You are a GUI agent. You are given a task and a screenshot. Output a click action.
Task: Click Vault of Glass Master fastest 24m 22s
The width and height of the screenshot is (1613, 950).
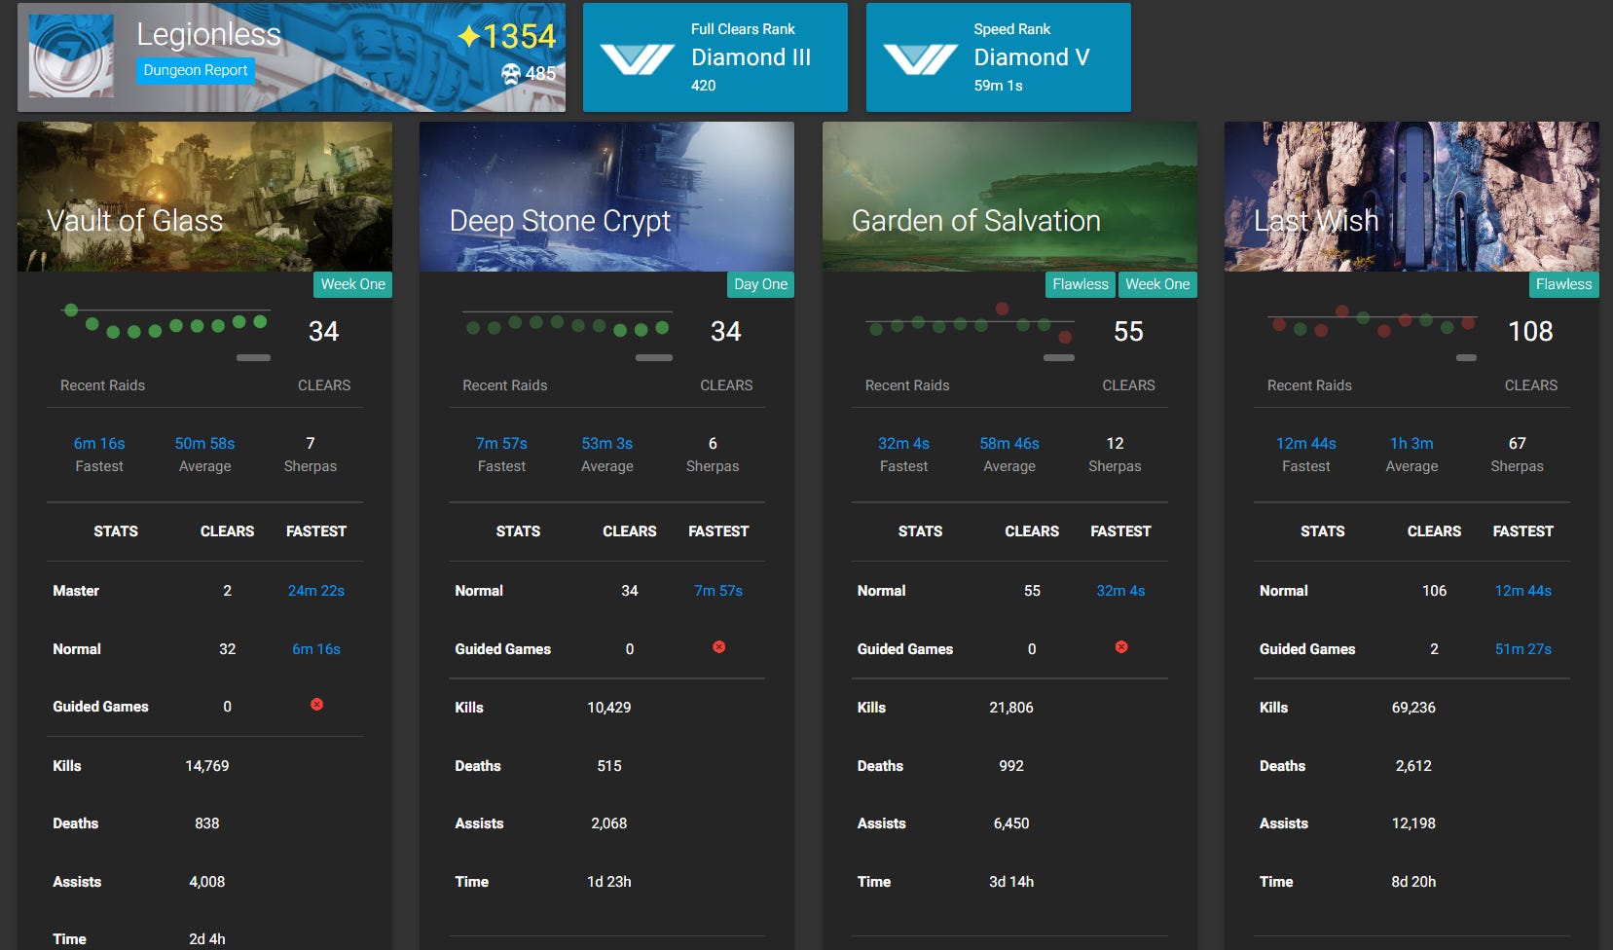click(x=316, y=591)
